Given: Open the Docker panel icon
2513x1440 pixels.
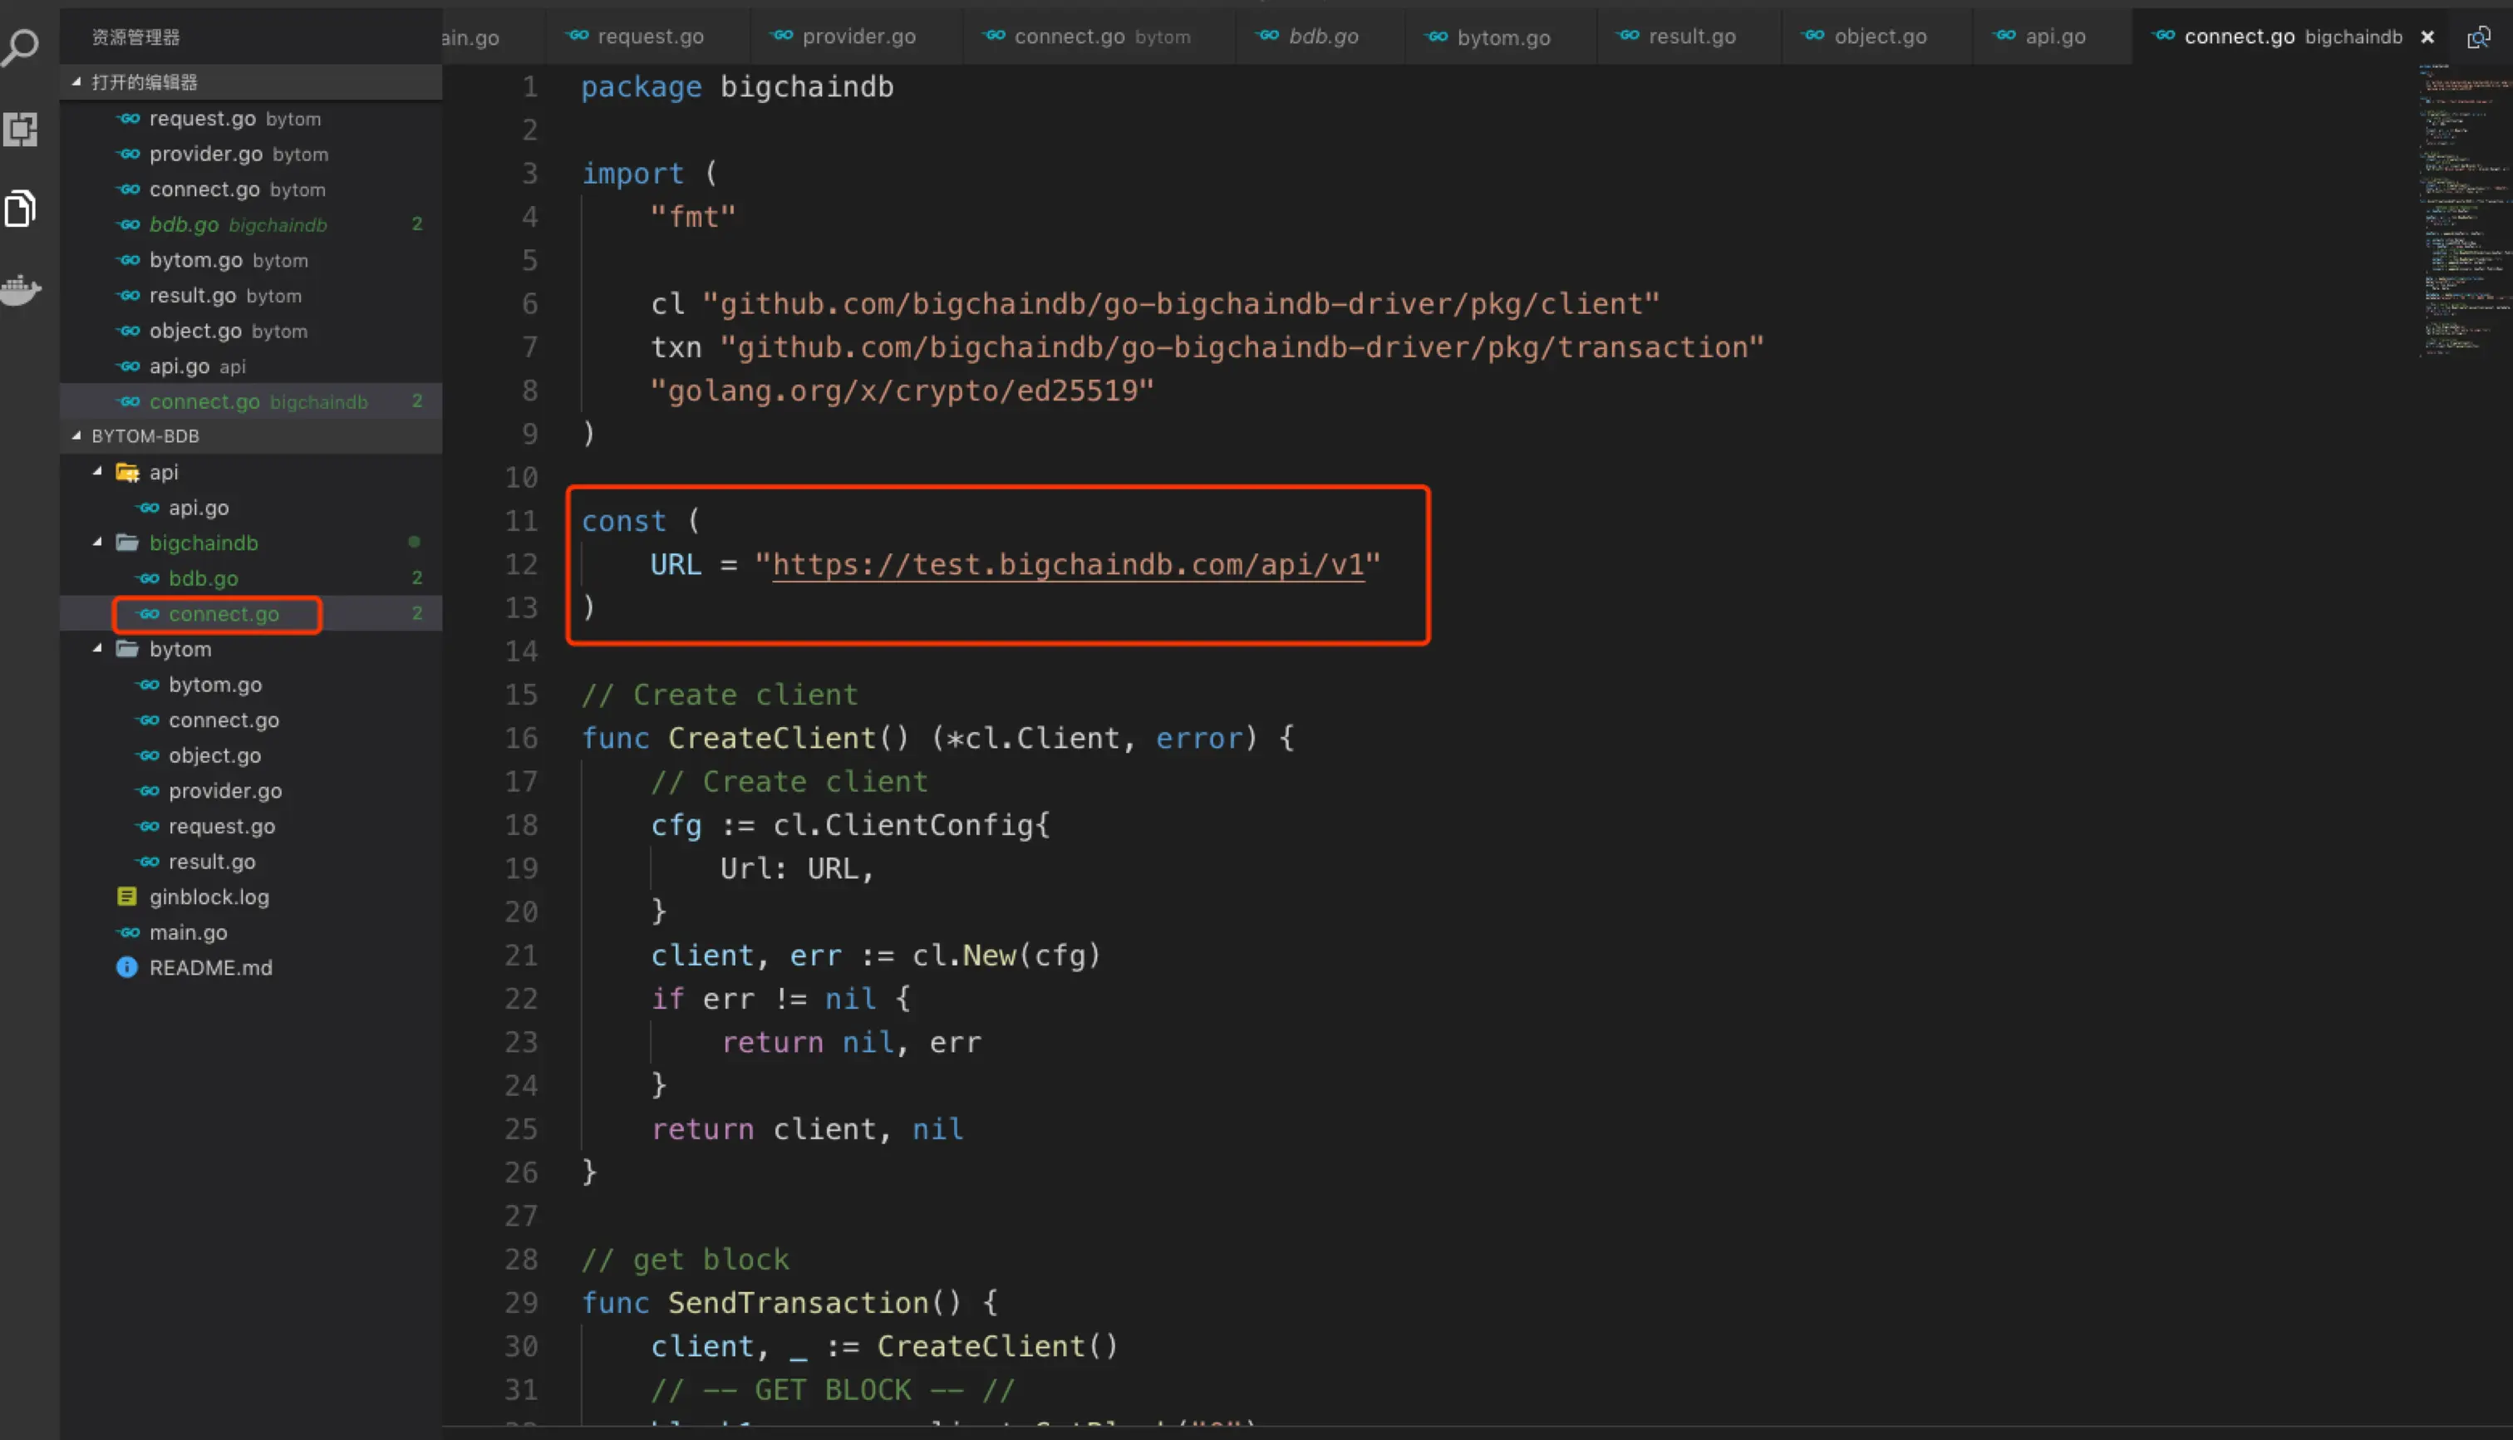Looking at the screenshot, I should tap(20, 290).
